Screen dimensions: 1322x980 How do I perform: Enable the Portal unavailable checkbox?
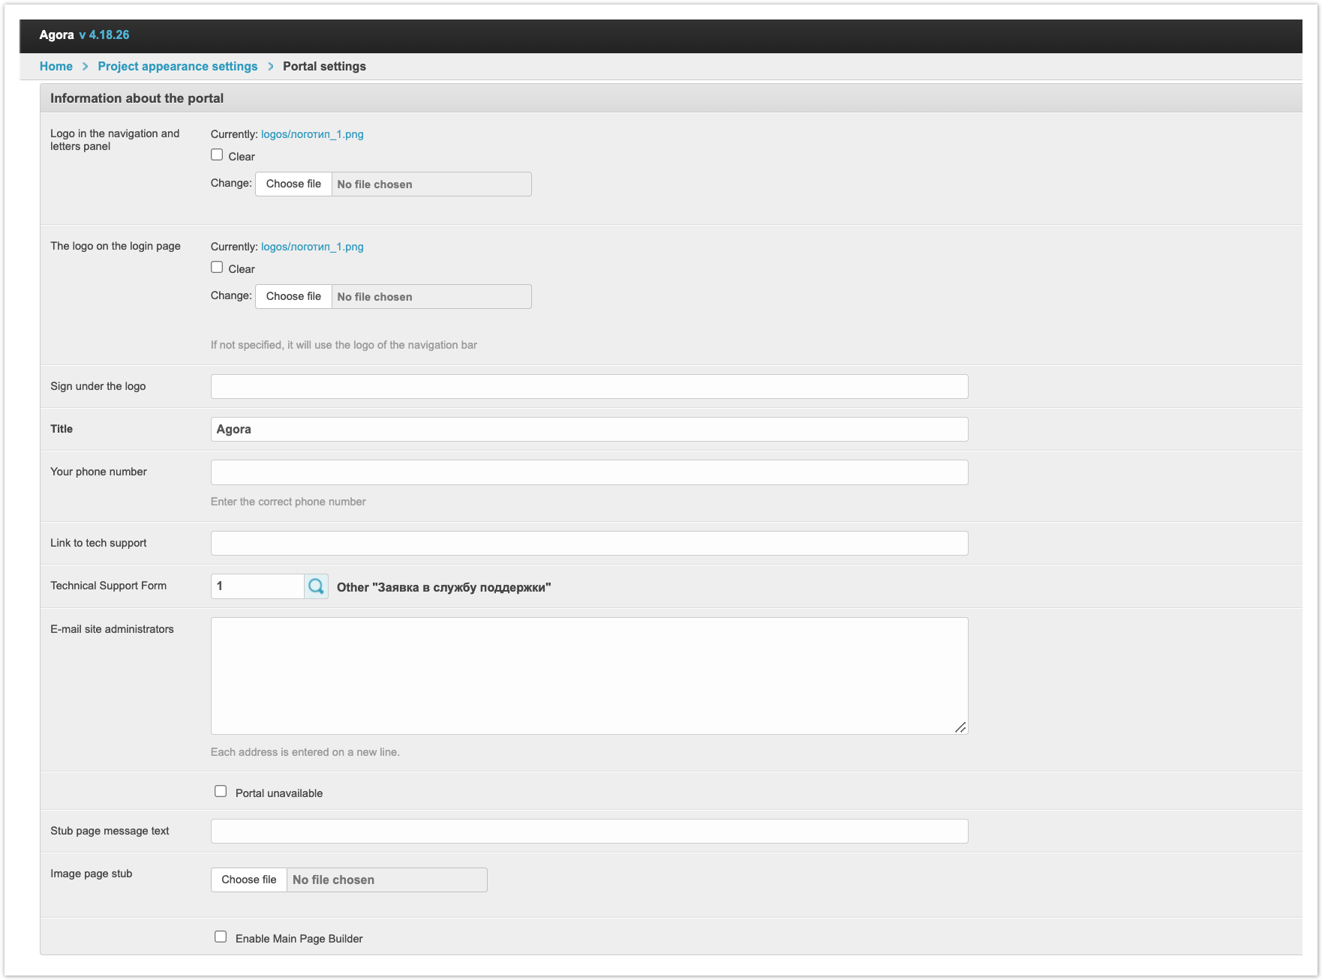click(221, 792)
